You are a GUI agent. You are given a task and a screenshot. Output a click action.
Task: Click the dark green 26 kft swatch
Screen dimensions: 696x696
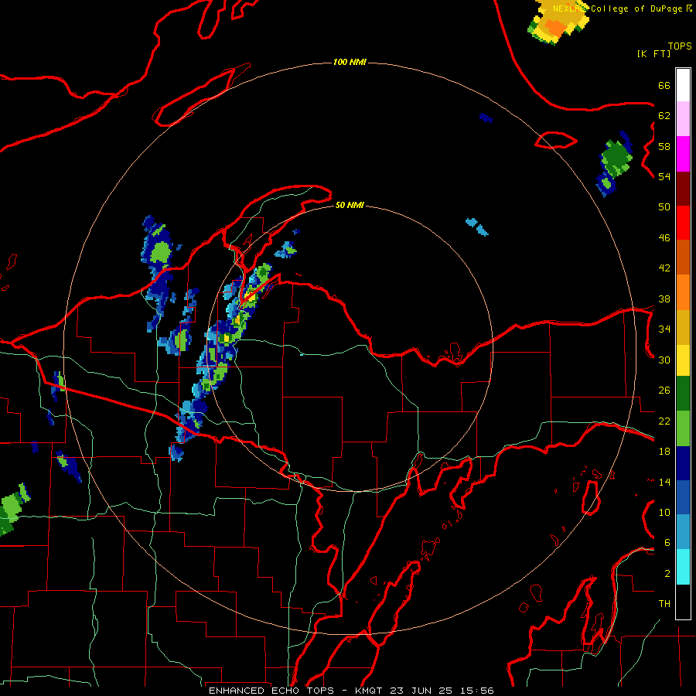683,394
